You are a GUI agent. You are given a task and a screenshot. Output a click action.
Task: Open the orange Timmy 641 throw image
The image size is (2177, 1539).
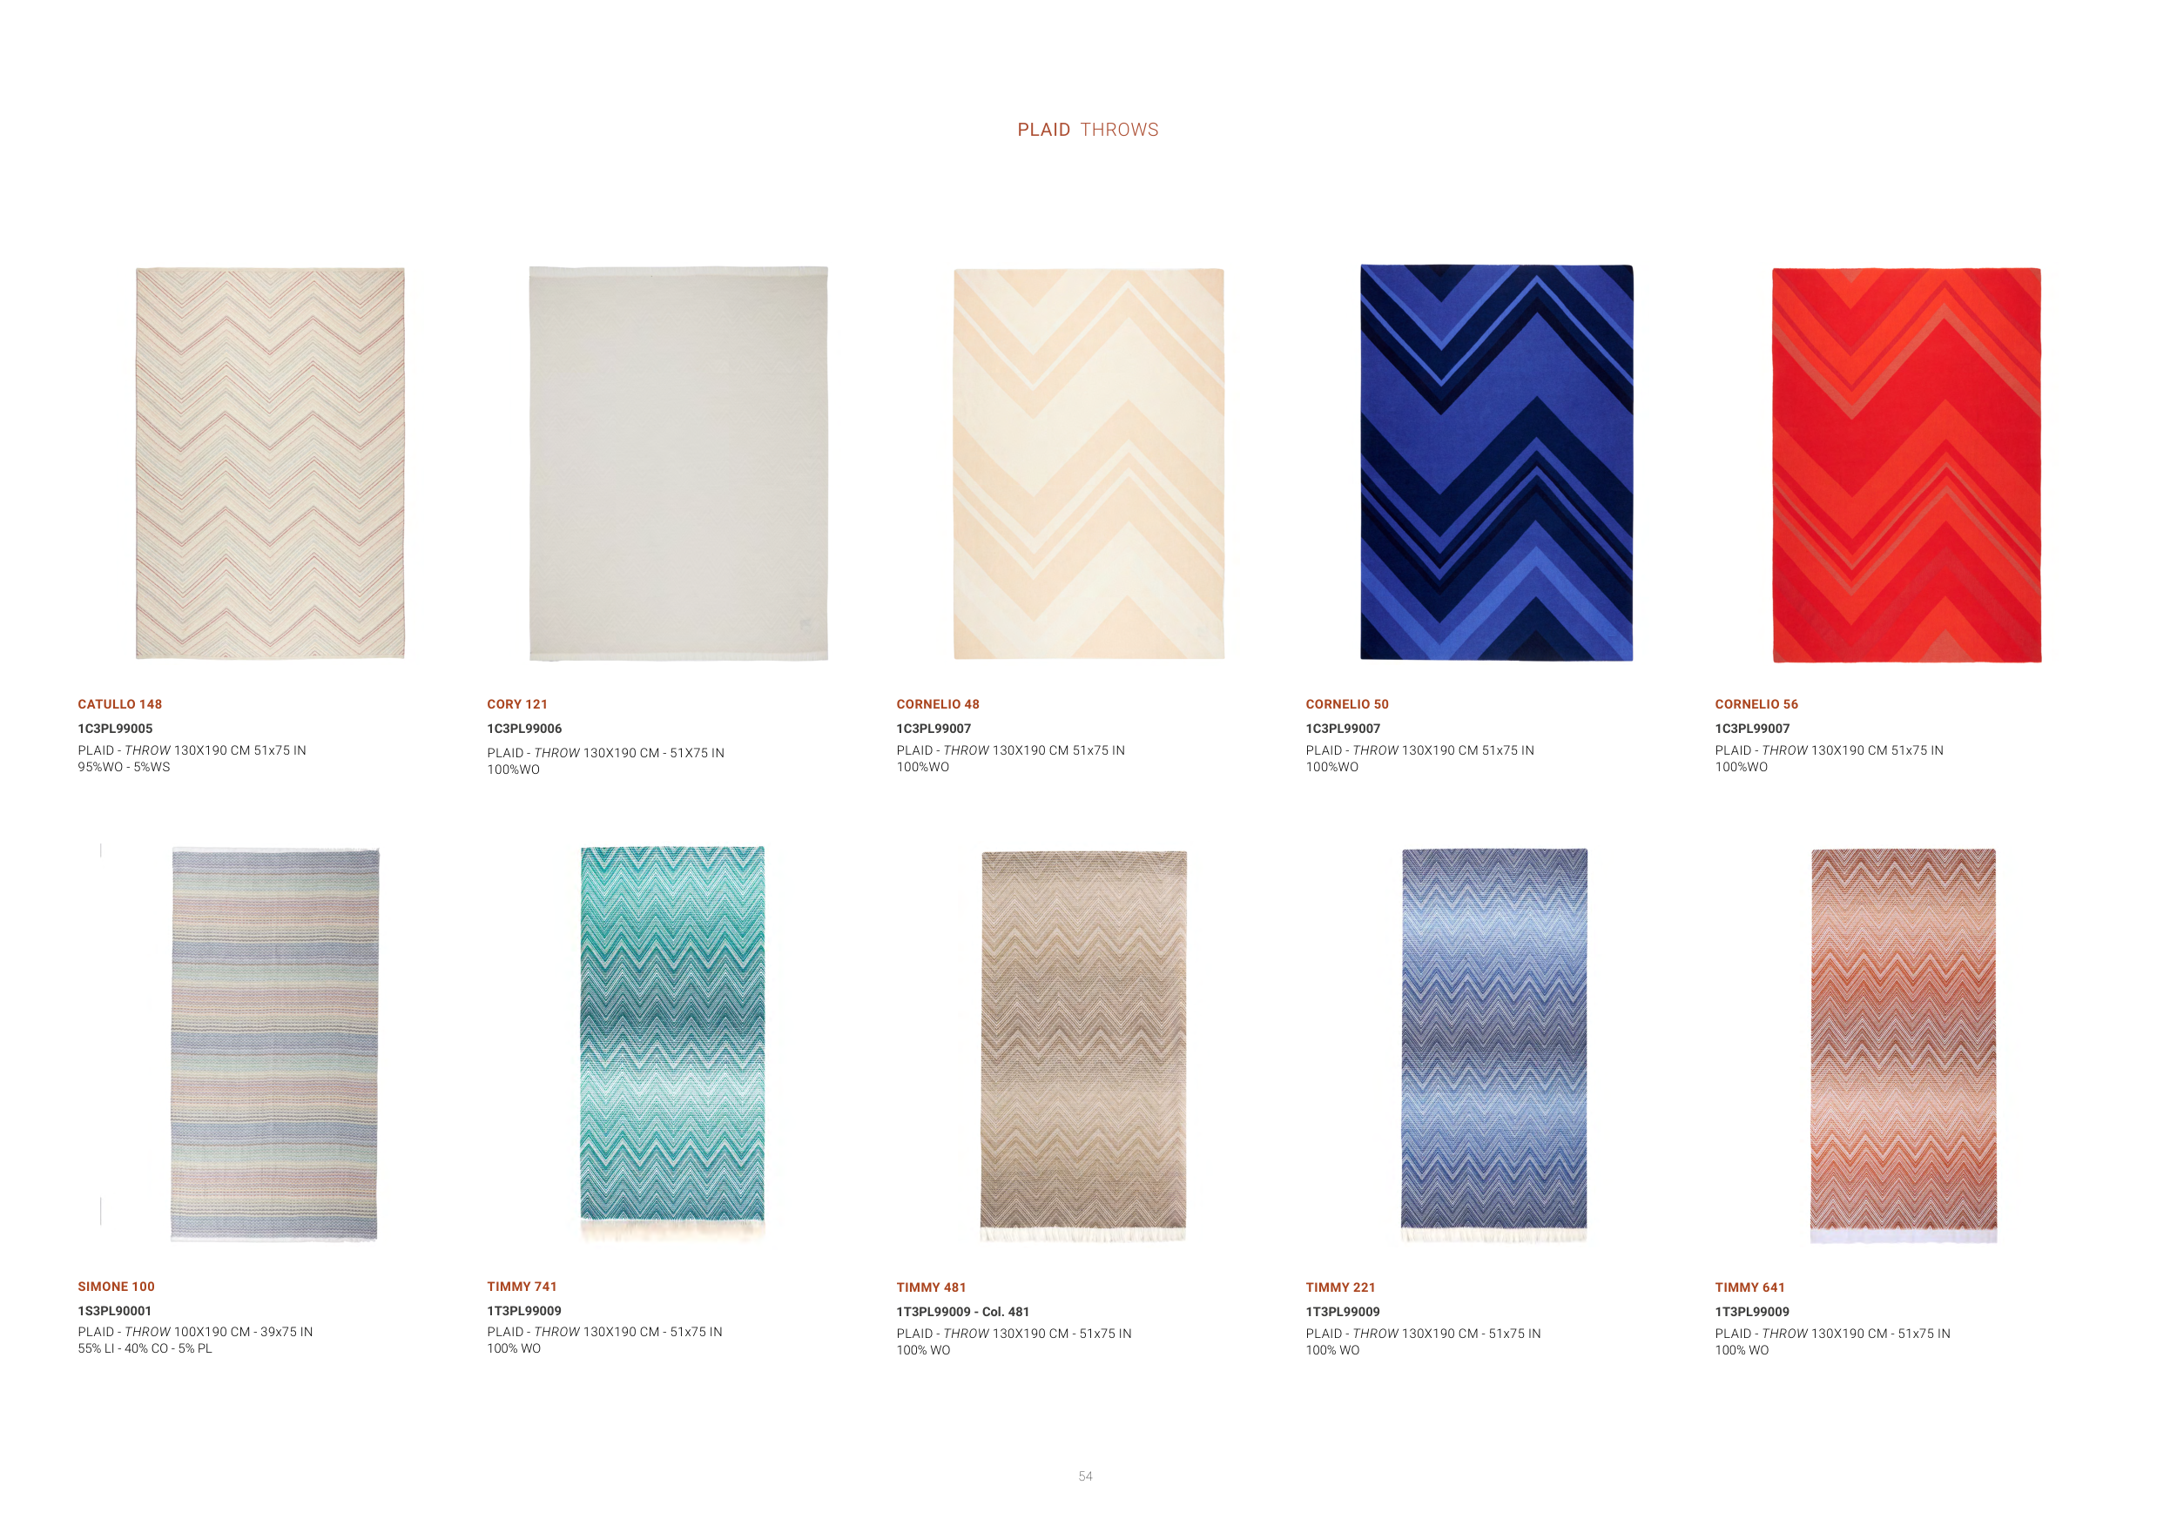tap(1904, 1045)
